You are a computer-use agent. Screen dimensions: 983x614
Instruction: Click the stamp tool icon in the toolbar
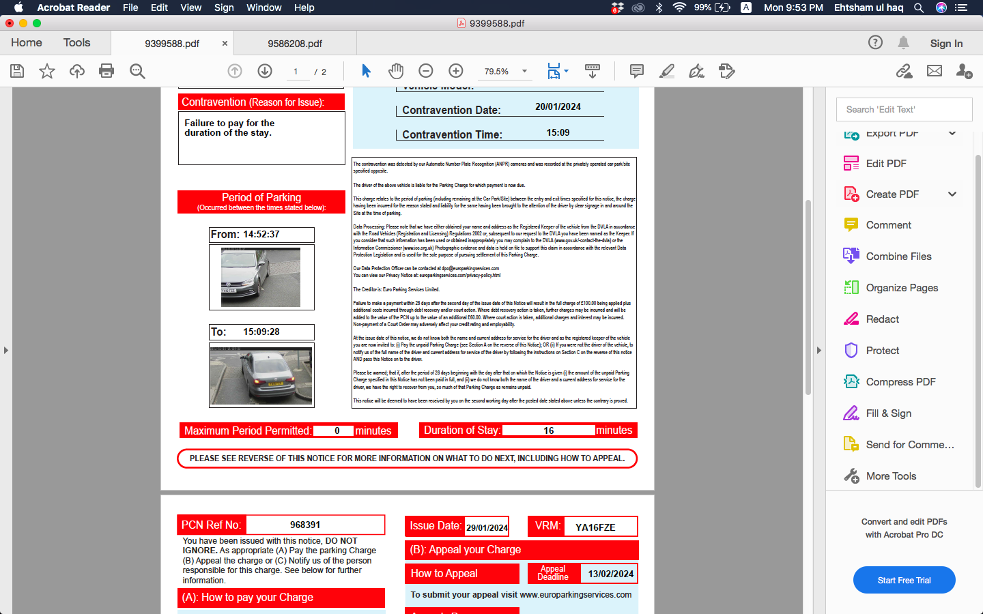pyautogui.click(x=727, y=71)
